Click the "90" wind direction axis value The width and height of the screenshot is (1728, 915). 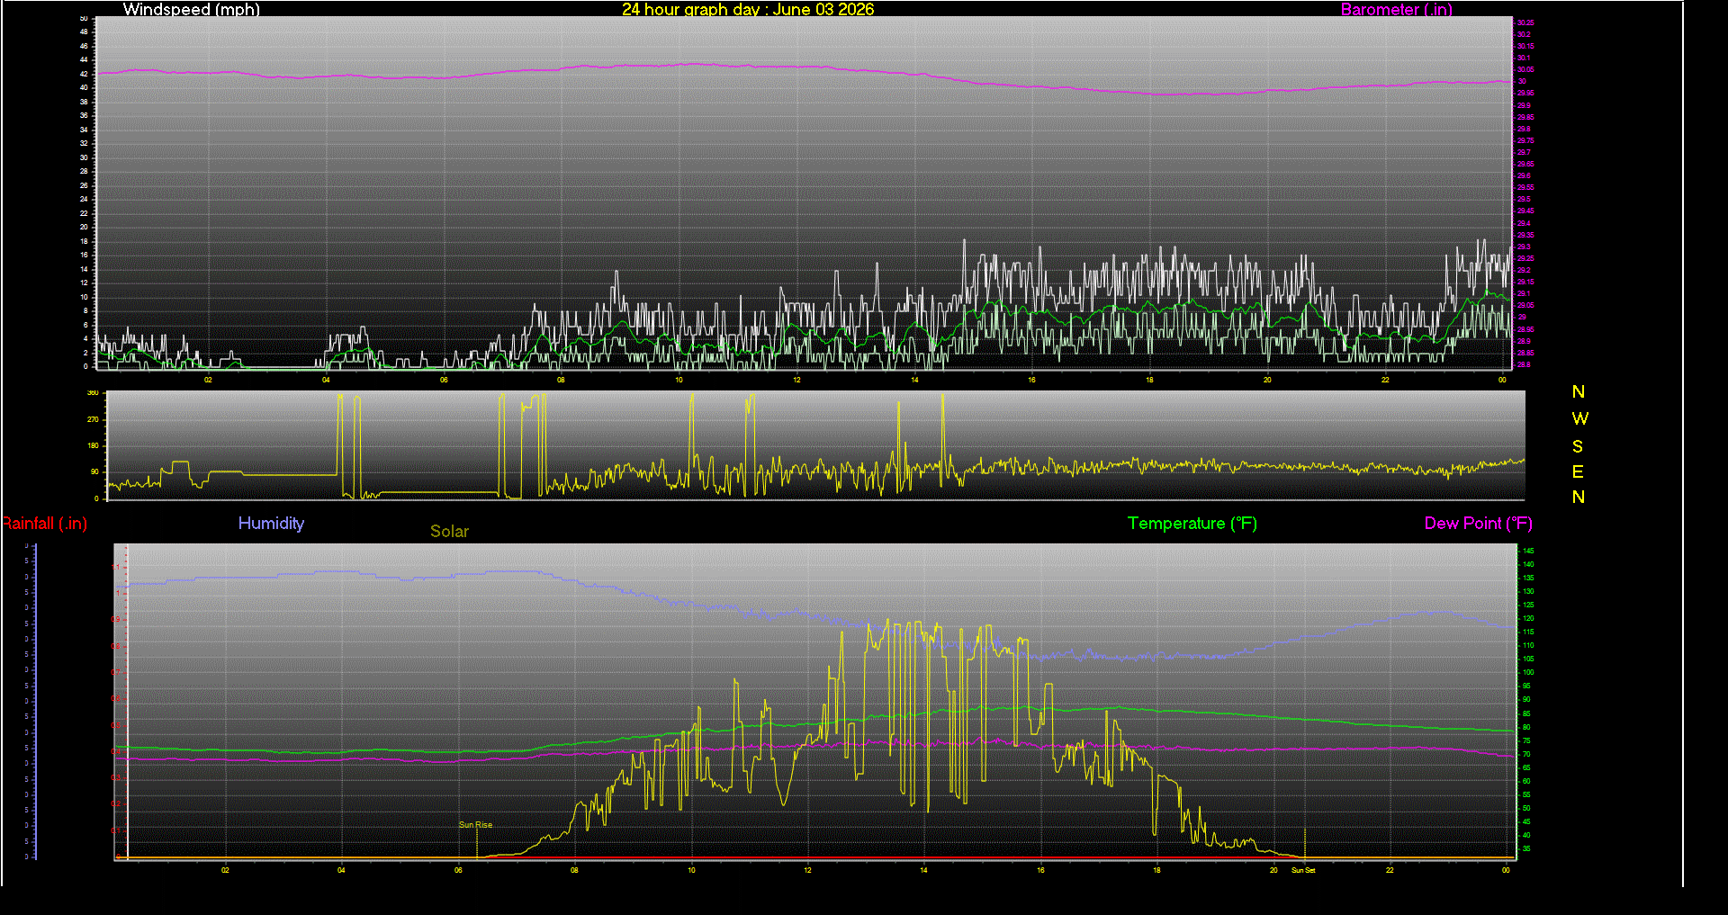click(94, 471)
